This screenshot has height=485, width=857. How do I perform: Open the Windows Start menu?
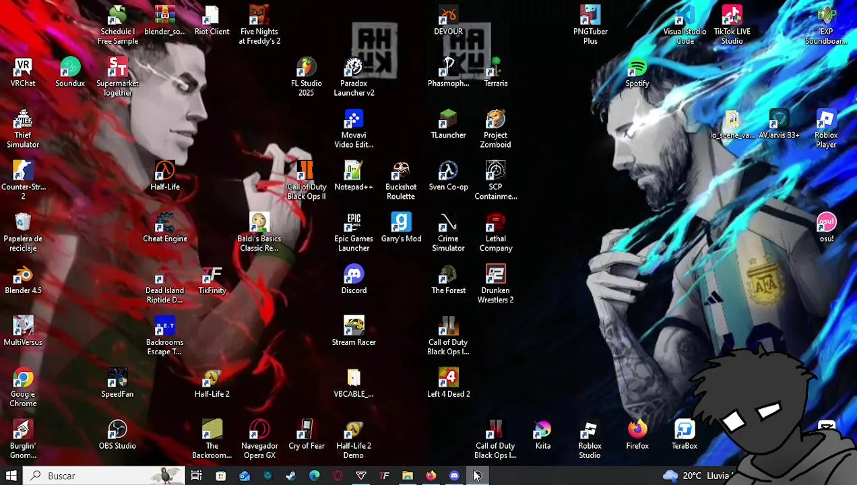pos(11,476)
